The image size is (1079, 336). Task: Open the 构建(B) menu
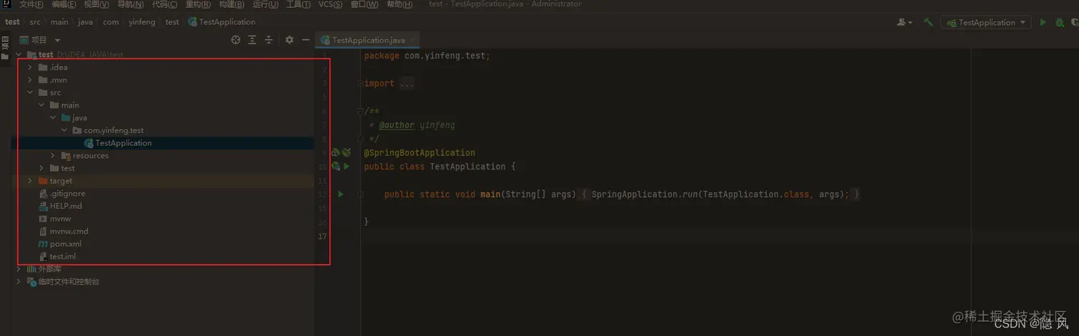click(232, 4)
